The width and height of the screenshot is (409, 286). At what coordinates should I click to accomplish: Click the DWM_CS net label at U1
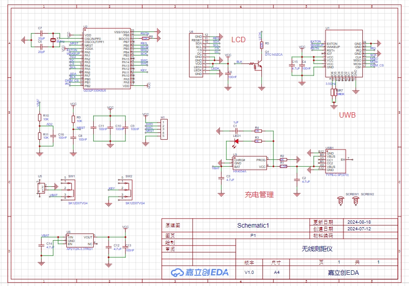point(377,65)
